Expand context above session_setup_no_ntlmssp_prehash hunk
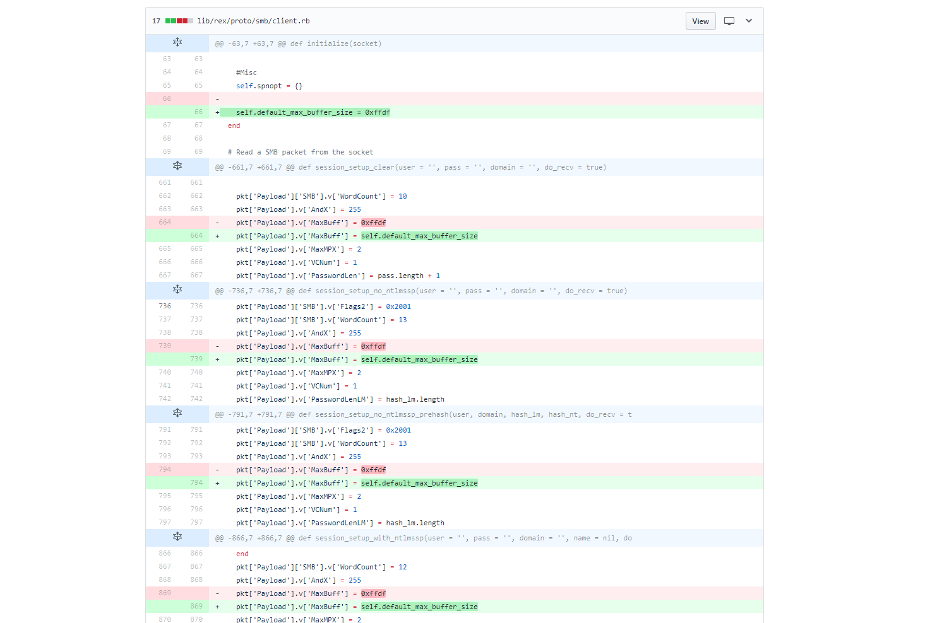The image size is (925, 623). [x=177, y=414]
